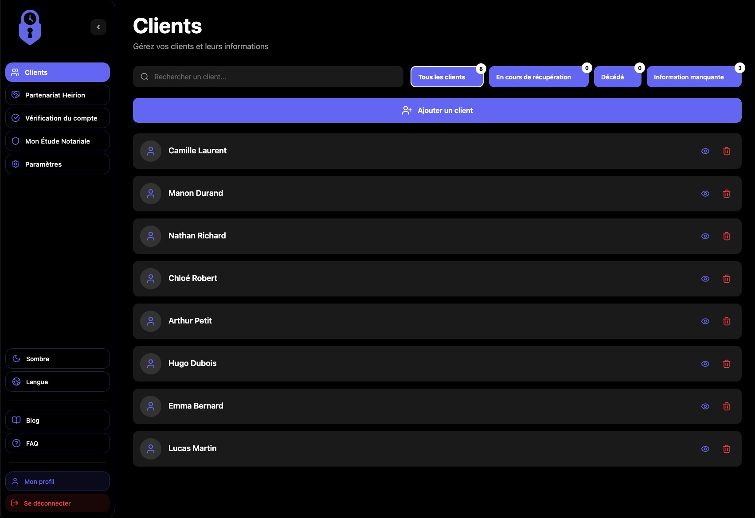Collapse the sidebar with the chevron
755x518 pixels.
(98, 27)
